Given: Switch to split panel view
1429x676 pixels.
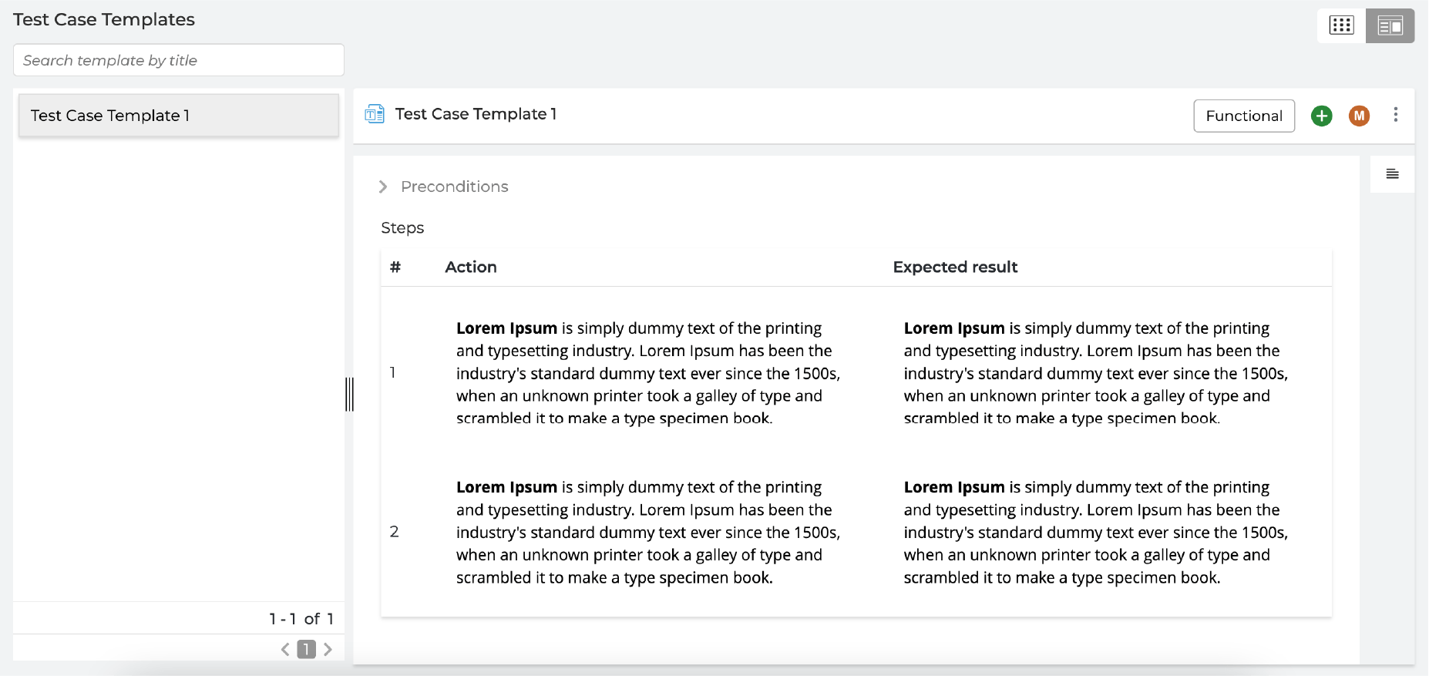Looking at the screenshot, I should [x=1390, y=25].
